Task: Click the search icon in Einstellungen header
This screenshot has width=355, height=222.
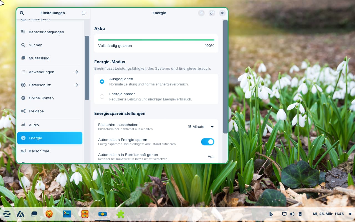Action: pyautogui.click(x=22, y=13)
